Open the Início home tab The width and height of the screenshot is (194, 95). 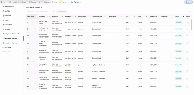click(x=4, y=2)
